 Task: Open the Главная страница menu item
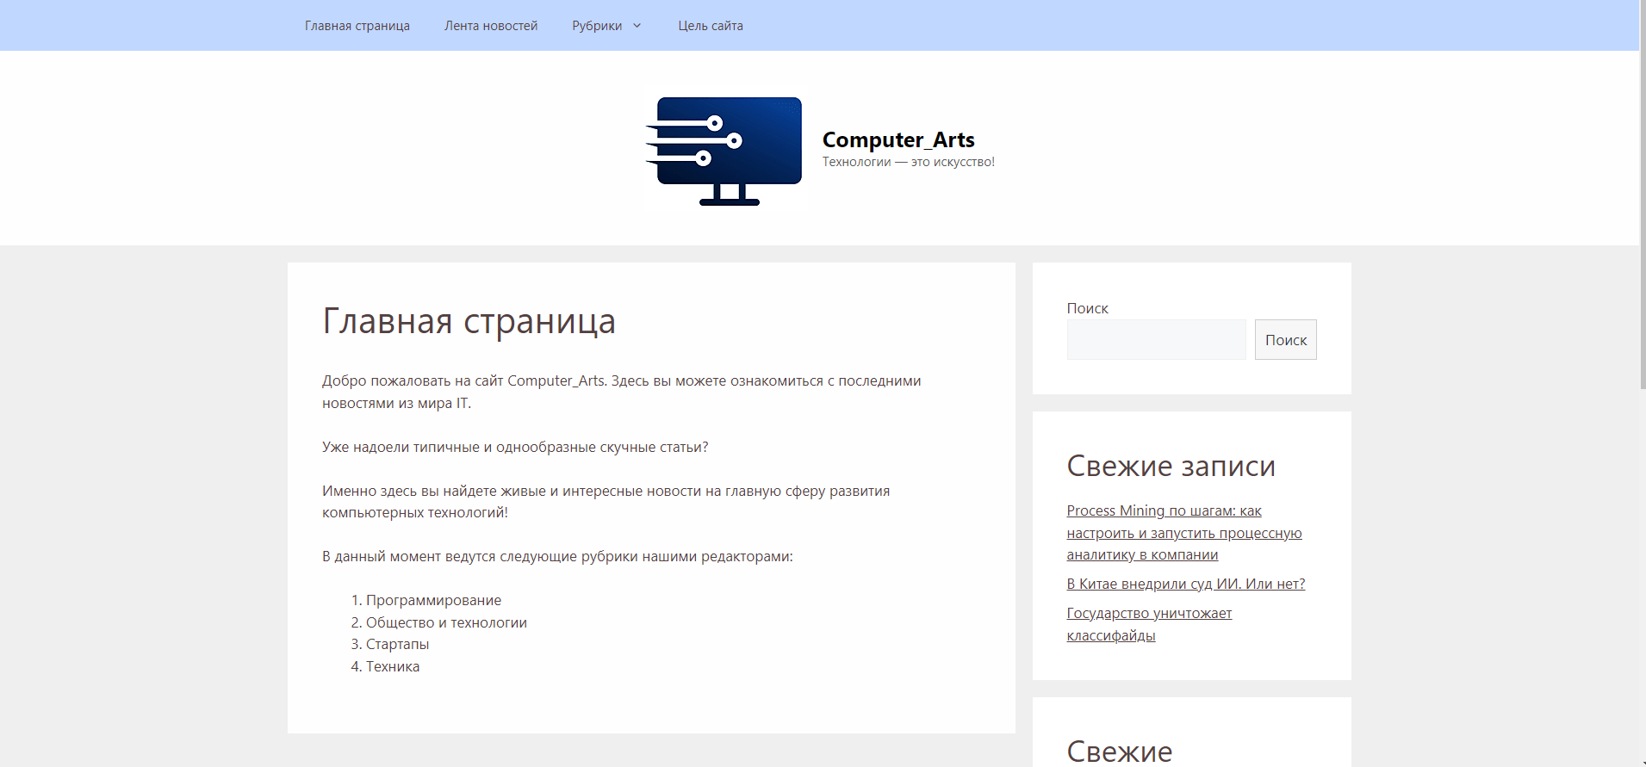click(357, 26)
